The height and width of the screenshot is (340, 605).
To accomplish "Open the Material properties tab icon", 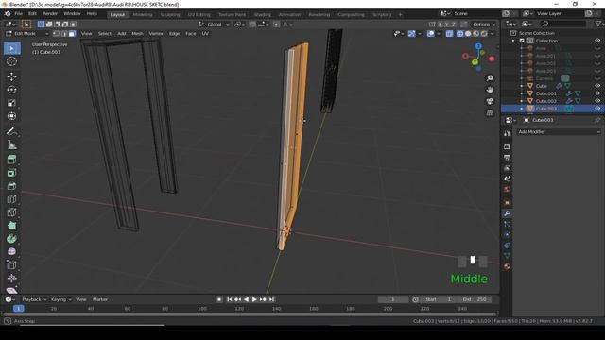I will coord(508,266).
